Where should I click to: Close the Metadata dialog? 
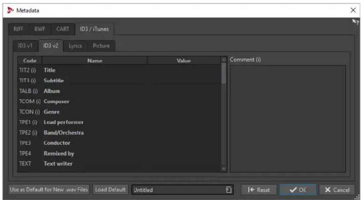353,10
